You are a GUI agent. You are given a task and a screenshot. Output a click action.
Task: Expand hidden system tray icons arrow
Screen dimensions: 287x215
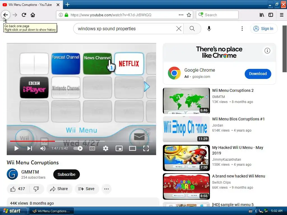point(256,211)
